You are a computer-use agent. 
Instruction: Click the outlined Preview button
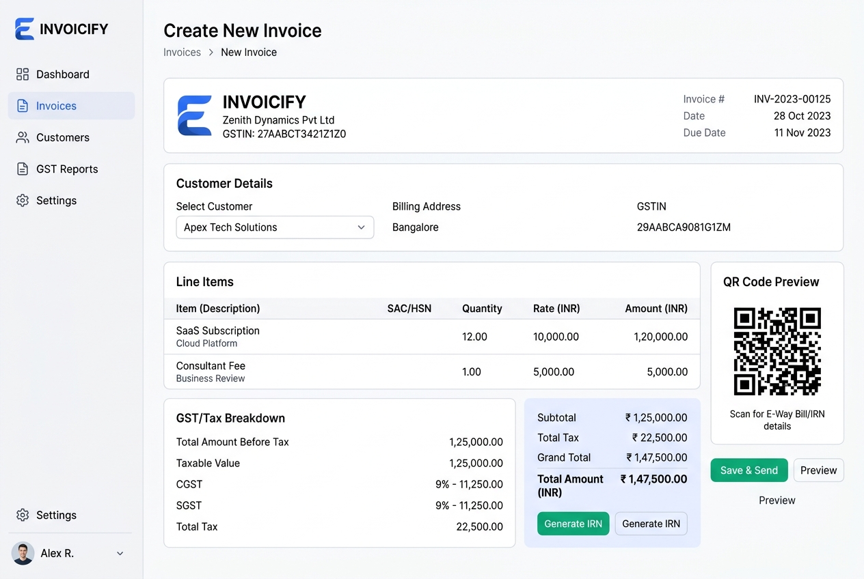819,470
